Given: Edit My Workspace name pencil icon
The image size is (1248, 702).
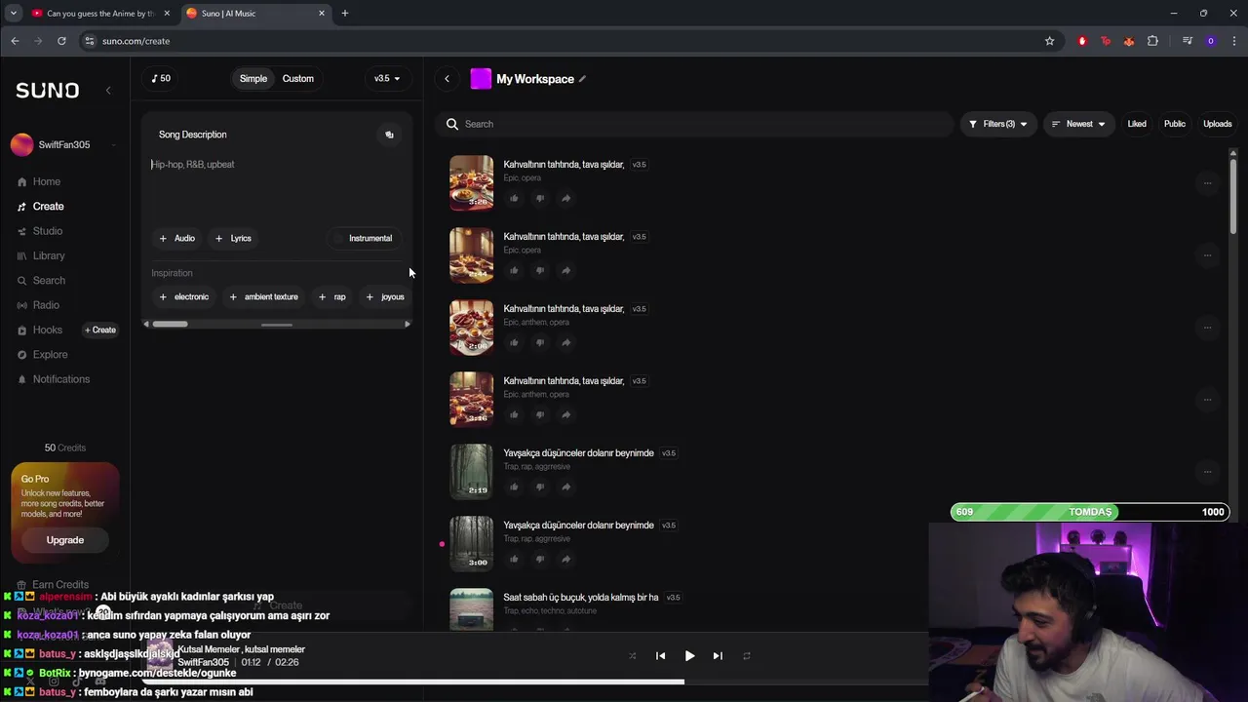Looking at the screenshot, I should tap(582, 79).
